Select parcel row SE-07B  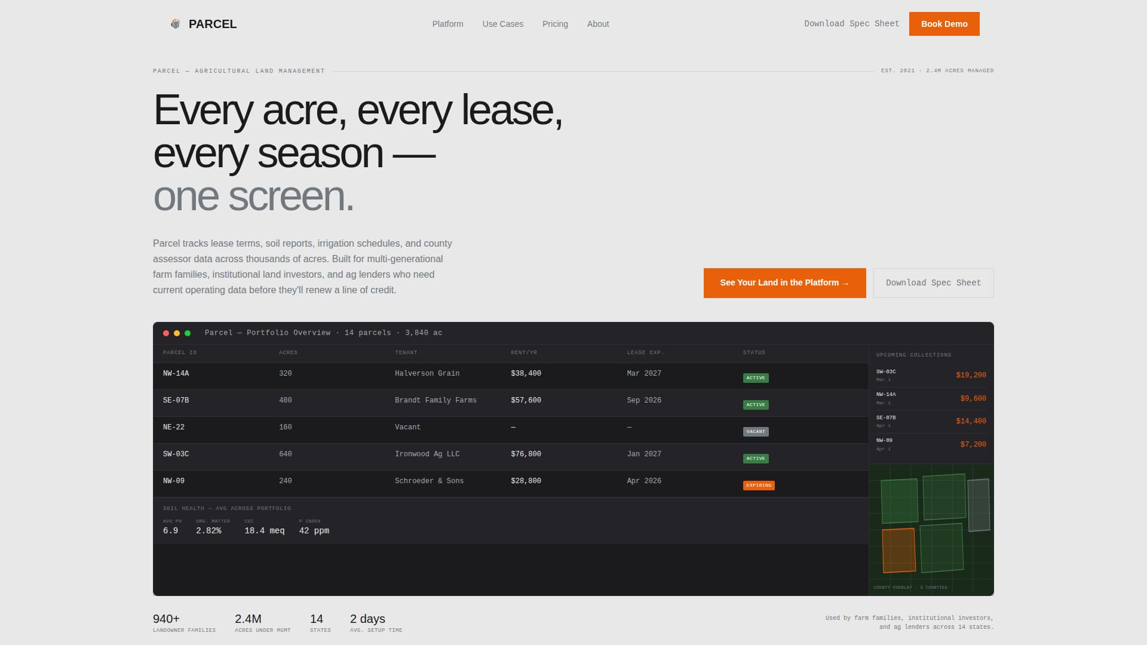tap(511, 403)
